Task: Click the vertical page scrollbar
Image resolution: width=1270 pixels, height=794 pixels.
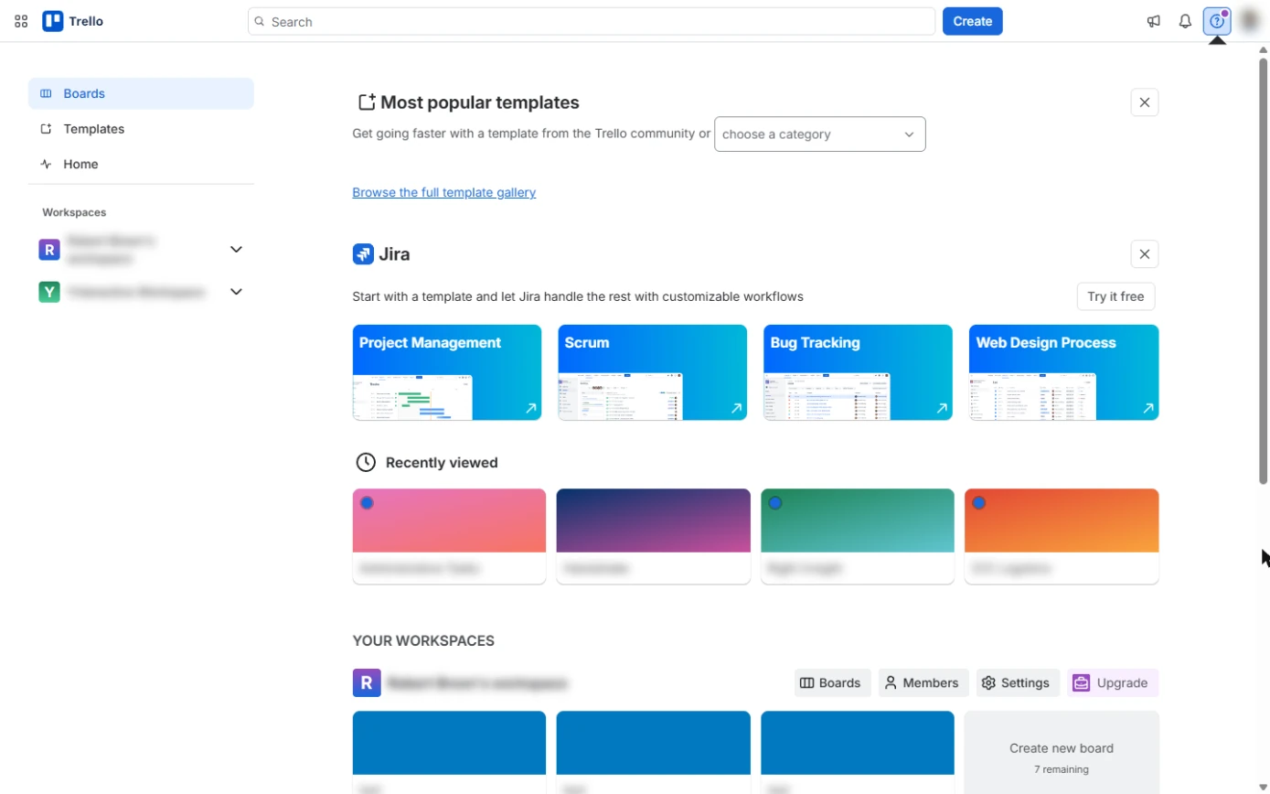Action: pos(1264,270)
